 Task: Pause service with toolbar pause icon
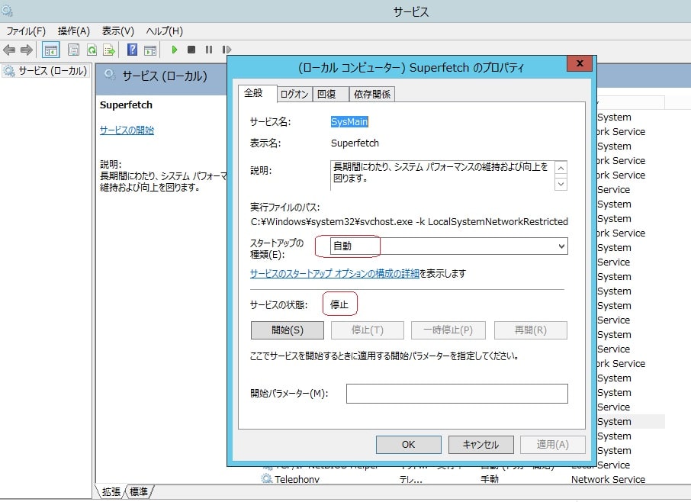click(x=209, y=50)
